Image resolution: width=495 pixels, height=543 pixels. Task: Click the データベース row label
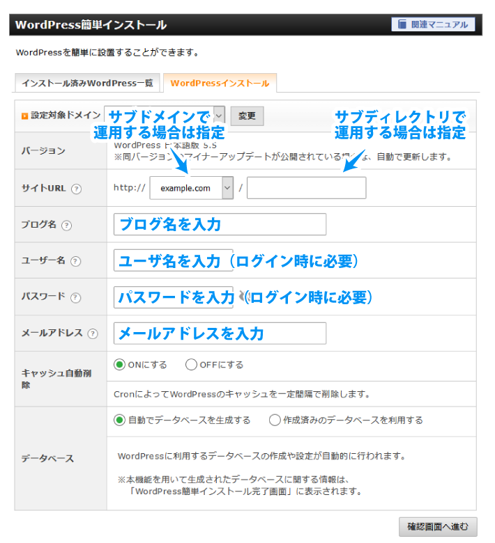pos(48,459)
